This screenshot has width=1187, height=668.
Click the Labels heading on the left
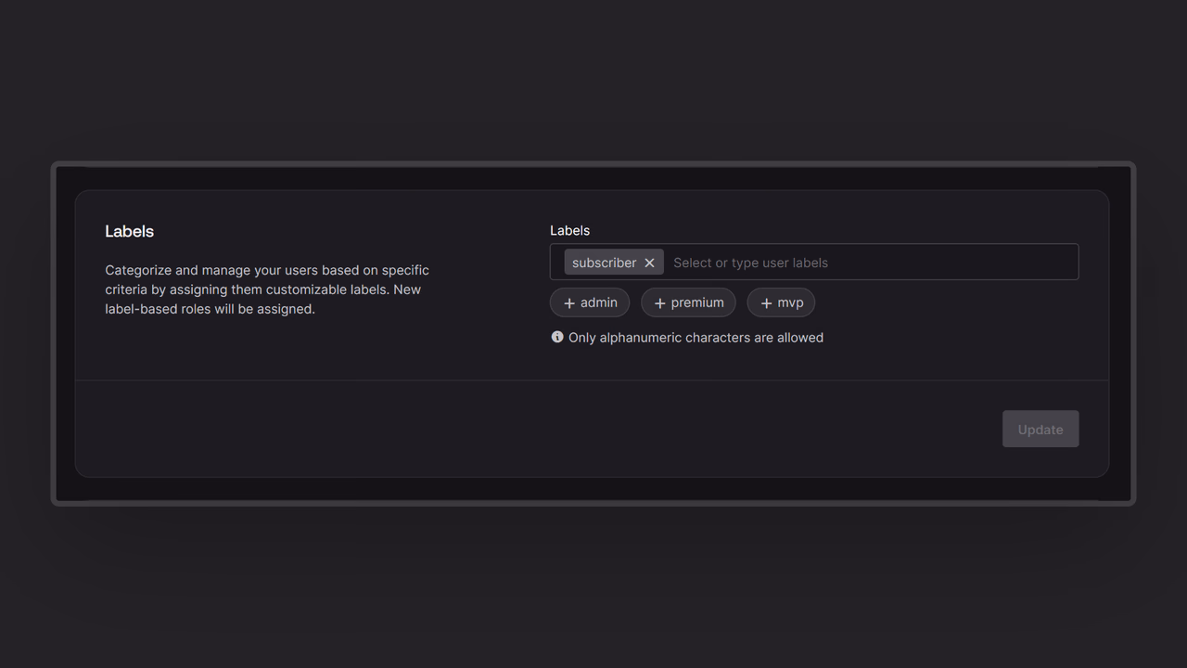[129, 231]
